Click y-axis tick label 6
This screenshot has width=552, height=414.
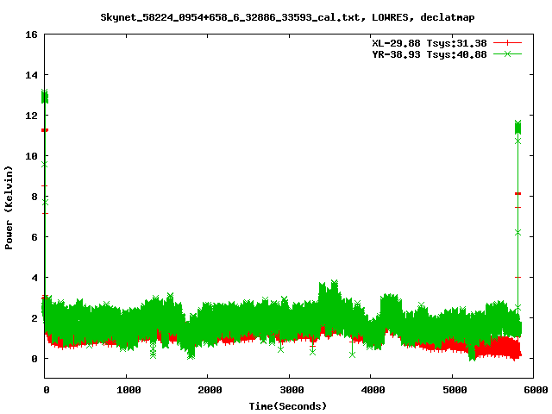point(34,237)
